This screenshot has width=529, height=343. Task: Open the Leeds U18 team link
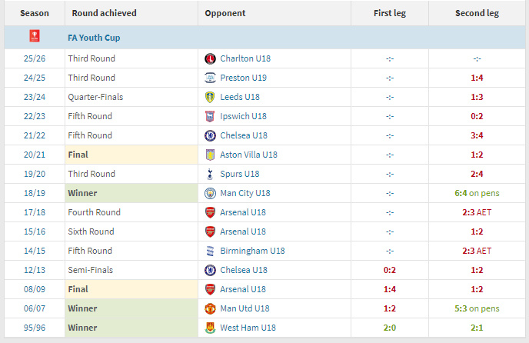point(240,97)
